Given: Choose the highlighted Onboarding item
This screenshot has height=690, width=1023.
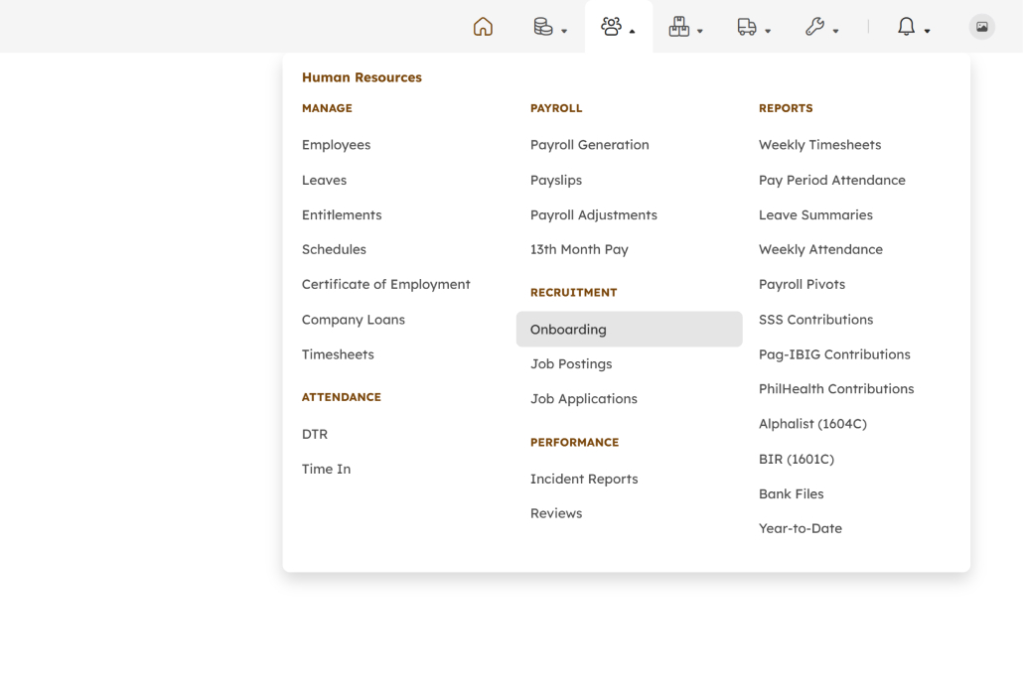Looking at the screenshot, I should pos(629,330).
